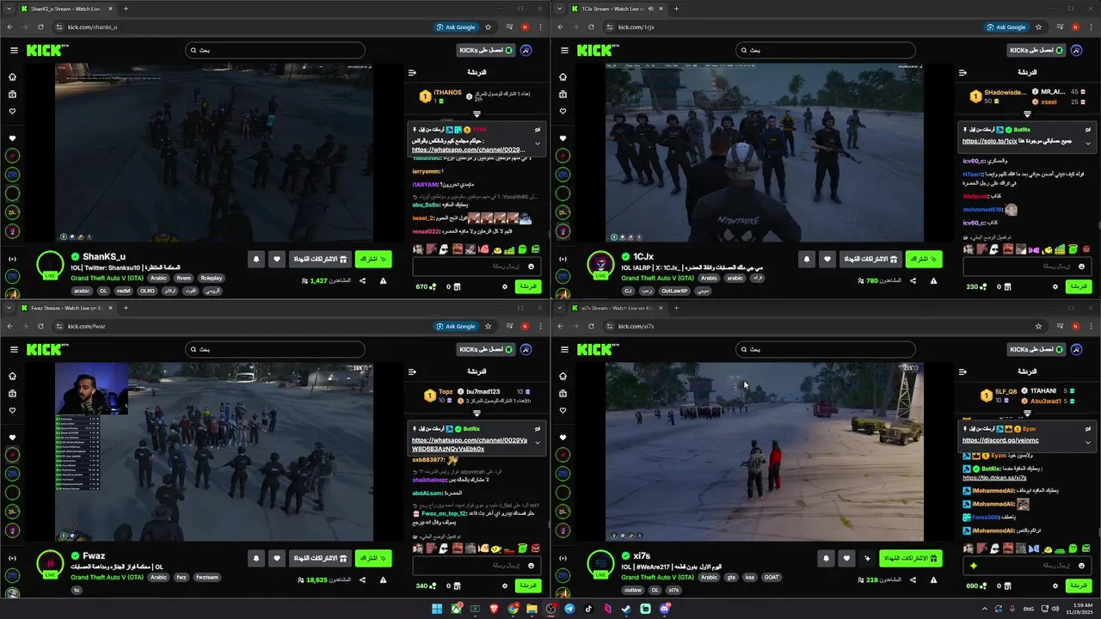1101x619 pixels.
Task: Unpin the Eyzn pinned message in xi7s chat
Action: (x=1088, y=428)
